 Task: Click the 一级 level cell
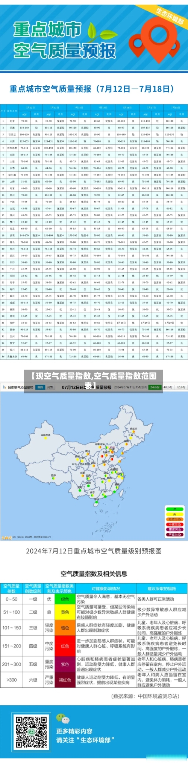pos(33,599)
